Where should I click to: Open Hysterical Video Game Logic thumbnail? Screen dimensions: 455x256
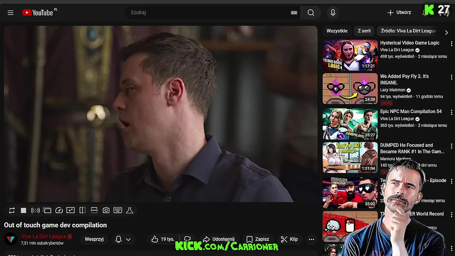click(x=350, y=55)
